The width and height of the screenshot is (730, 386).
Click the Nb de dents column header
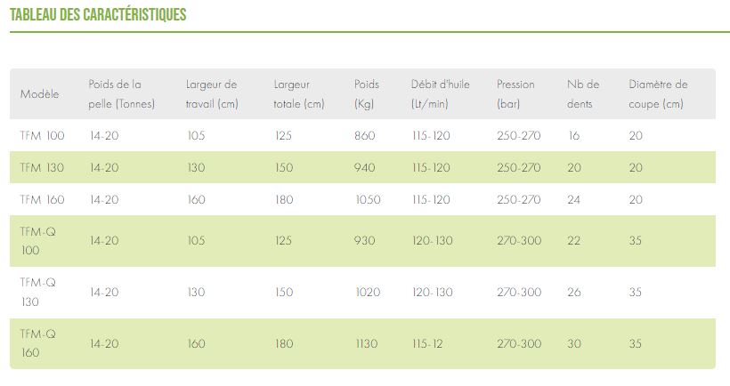coord(583,93)
